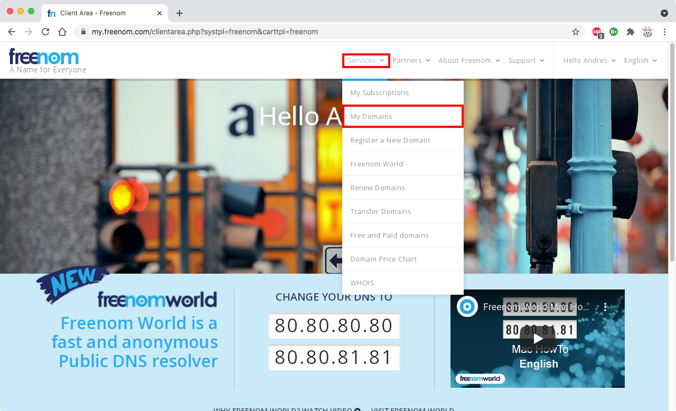676x411 pixels.
Task: Open WHOIS from the menu
Action: 362,283
